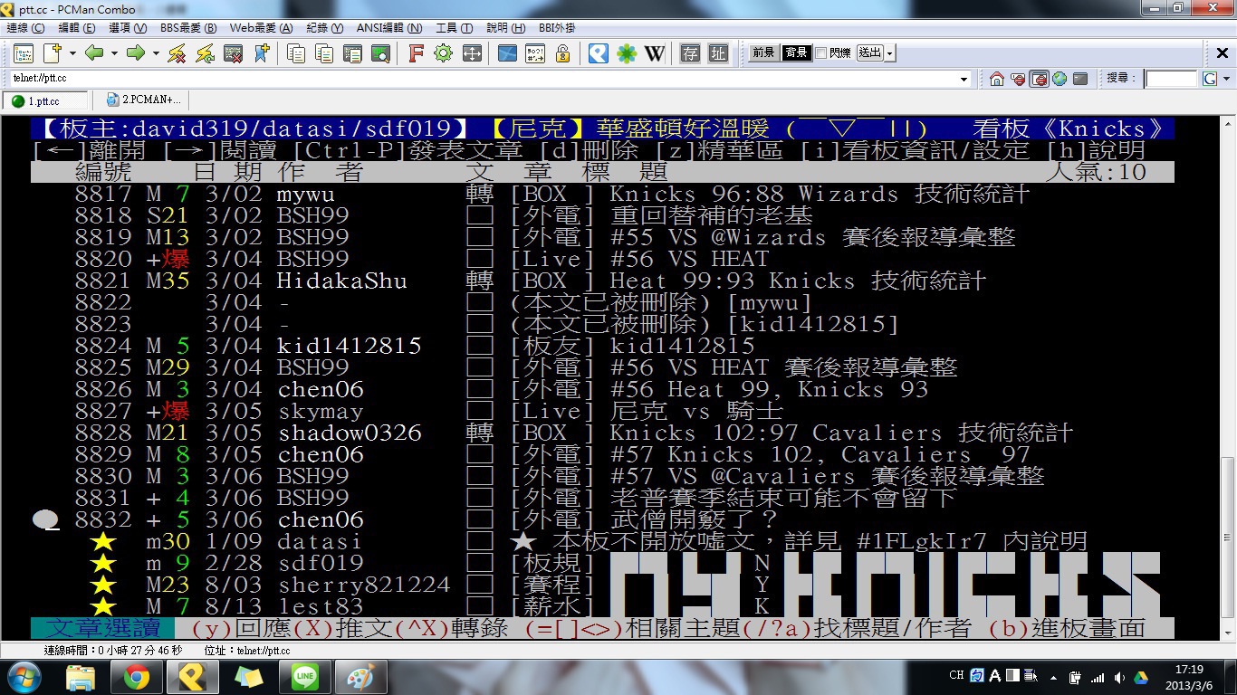The image size is (1237, 695).
Task: Click the green back arrow icon
Action: point(94,53)
